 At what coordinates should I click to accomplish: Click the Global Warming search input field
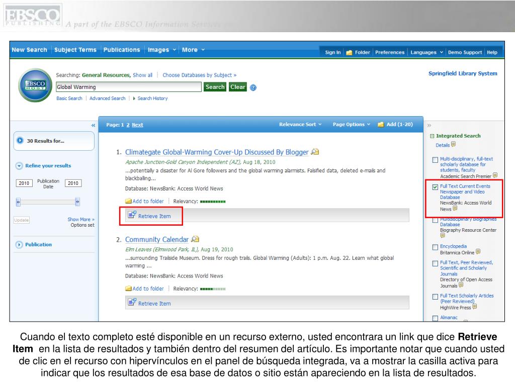click(x=128, y=87)
